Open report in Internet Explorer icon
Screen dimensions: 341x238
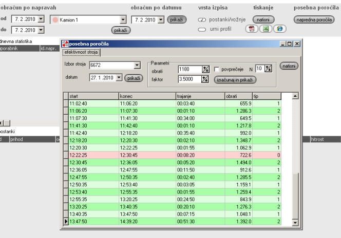coord(280,29)
